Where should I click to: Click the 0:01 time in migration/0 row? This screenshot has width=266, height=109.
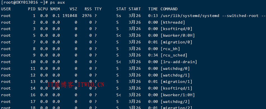(x=153, y=42)
